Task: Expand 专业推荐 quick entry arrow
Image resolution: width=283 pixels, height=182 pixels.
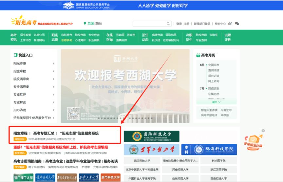Action: point(53,95)
